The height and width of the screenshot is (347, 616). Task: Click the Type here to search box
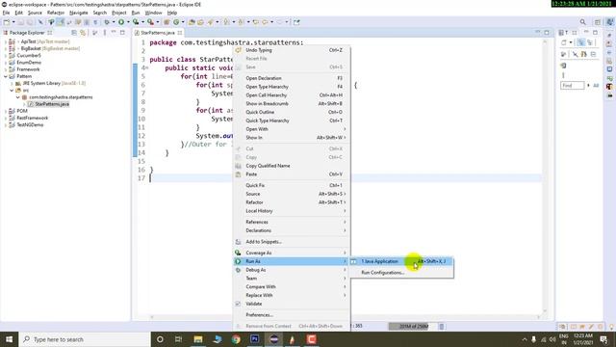85,339
